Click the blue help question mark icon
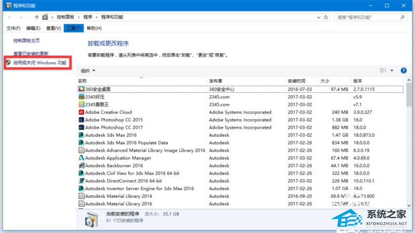The width and height of the screenshot is (415, 233). click(404, 70)
